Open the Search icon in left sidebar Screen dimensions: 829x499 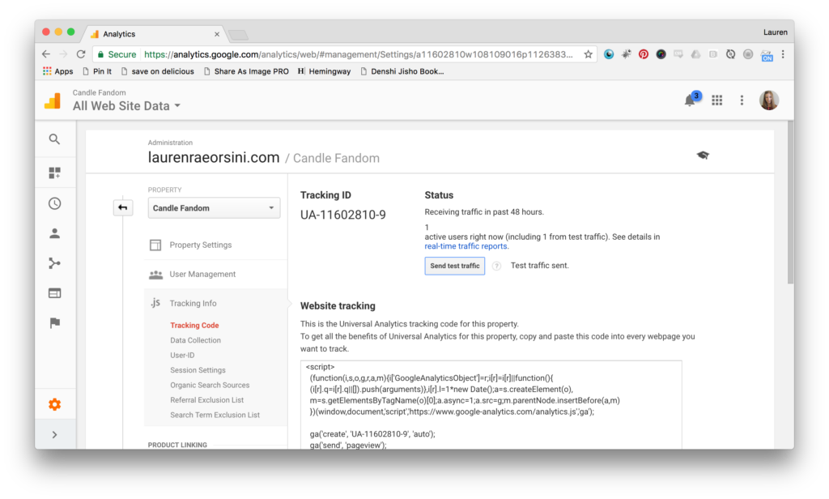coord(54,139)
